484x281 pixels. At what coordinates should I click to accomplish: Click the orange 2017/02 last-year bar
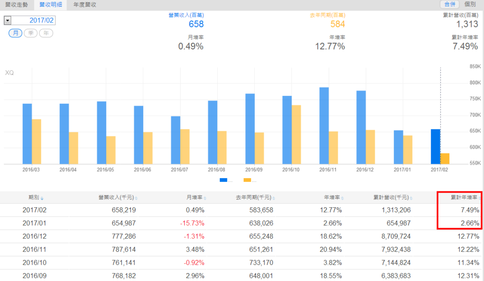444,159
